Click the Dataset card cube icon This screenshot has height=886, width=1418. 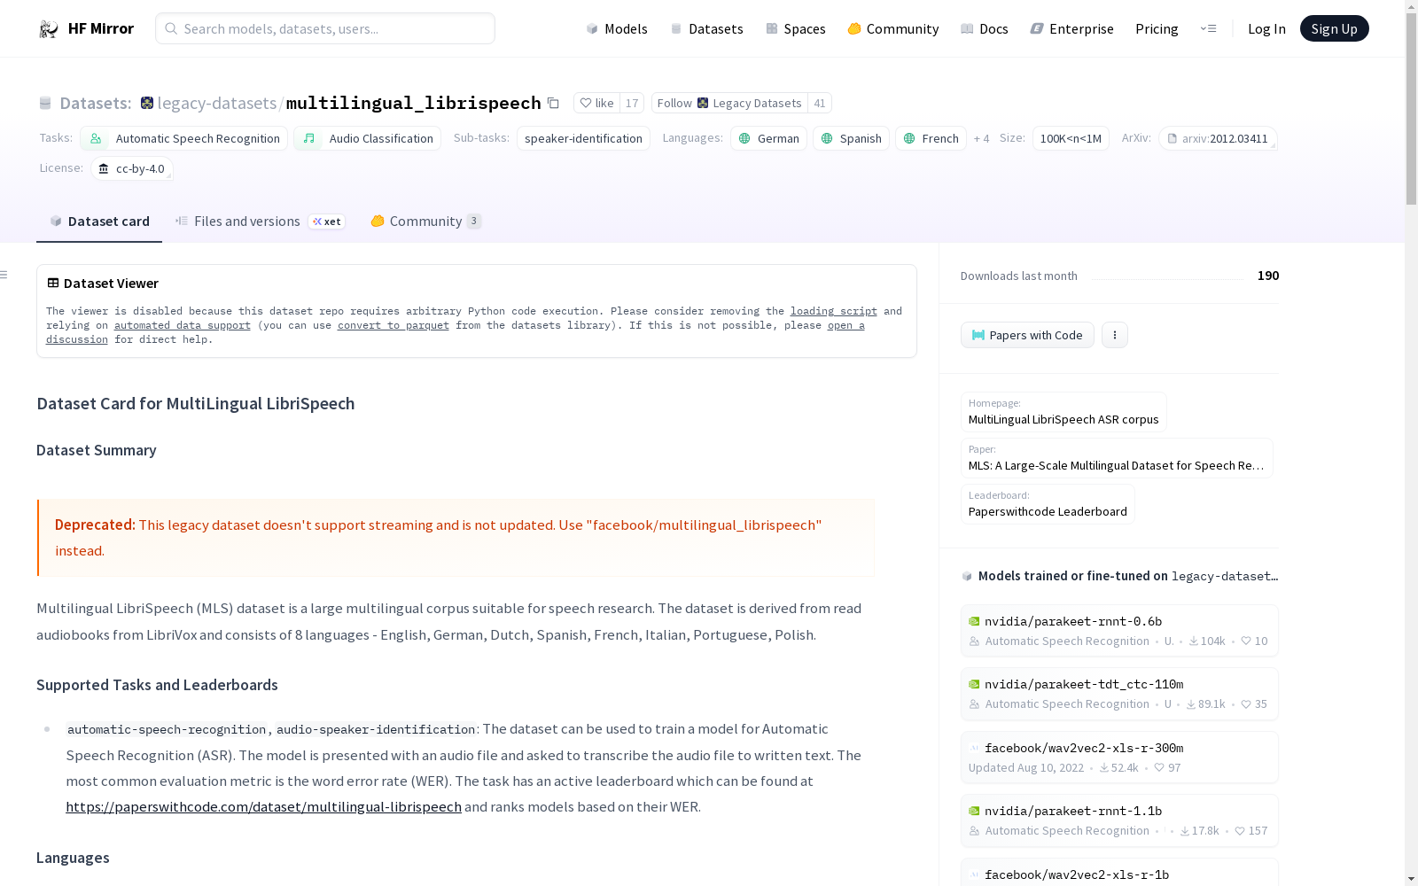pos(56,221)
